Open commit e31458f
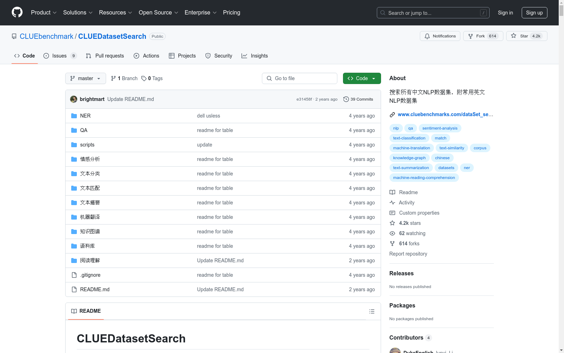Screen dimensions: 564x353 pyautogui.click(x=304, y=99)
